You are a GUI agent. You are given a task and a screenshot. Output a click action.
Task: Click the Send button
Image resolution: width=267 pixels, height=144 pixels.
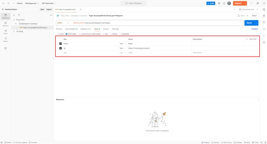(x=249, y=23)
